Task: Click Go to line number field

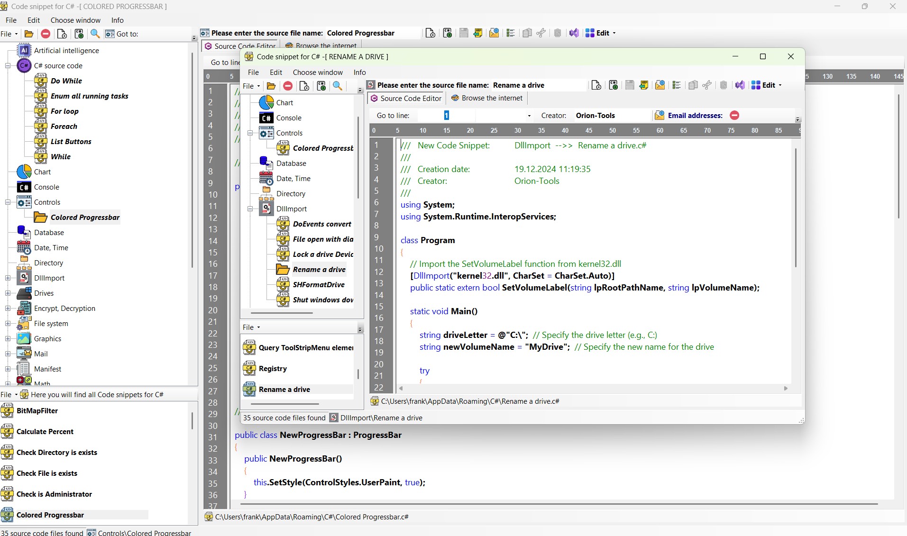Action: [x=446, y=116]
